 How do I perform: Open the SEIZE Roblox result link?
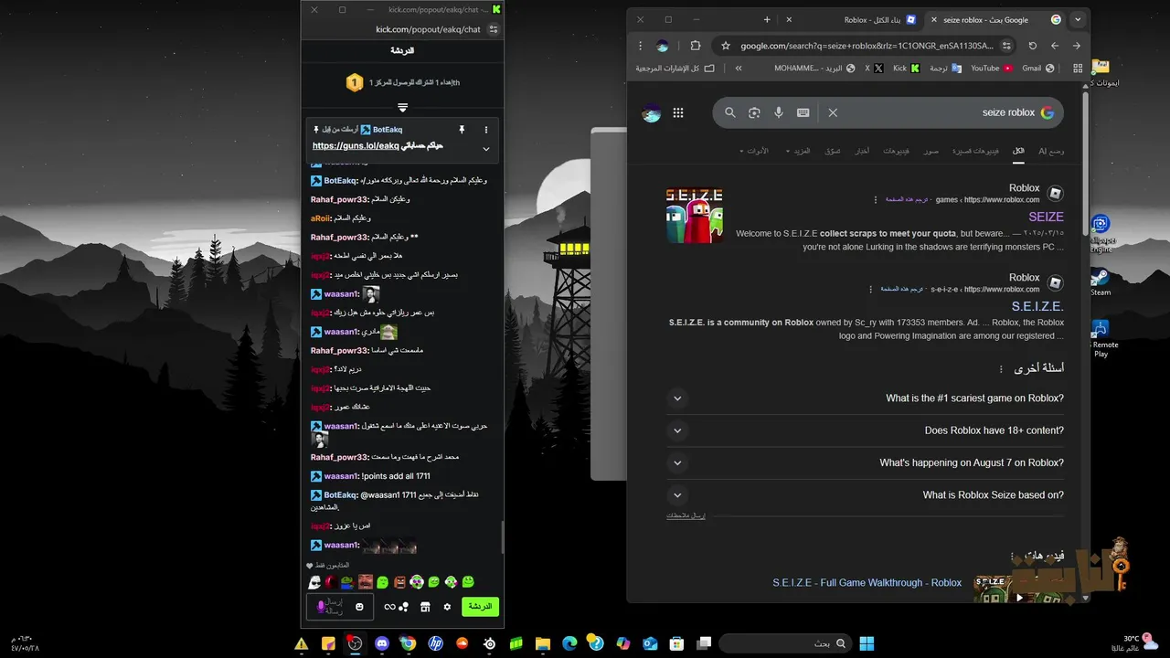point(1046,217)
